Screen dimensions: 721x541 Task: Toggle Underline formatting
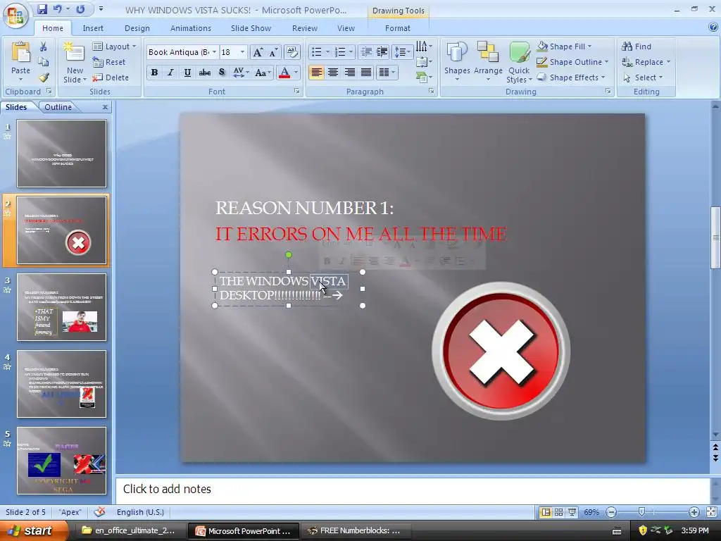click(187, 73)
